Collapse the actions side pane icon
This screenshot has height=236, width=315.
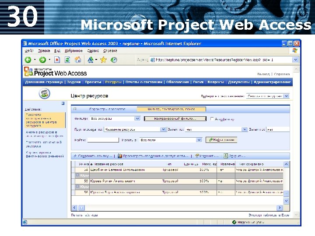pos(63,103)
